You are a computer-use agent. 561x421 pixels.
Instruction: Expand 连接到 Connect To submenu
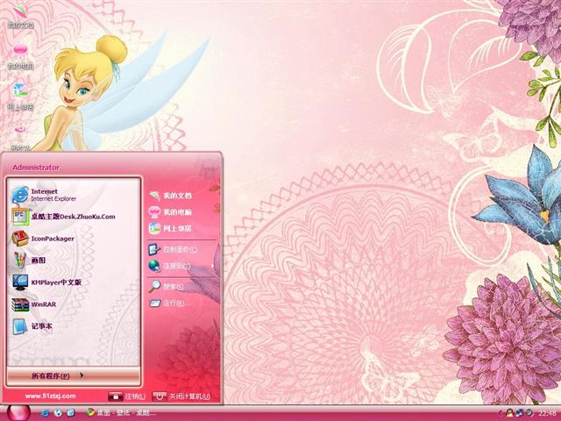[169, 266]
